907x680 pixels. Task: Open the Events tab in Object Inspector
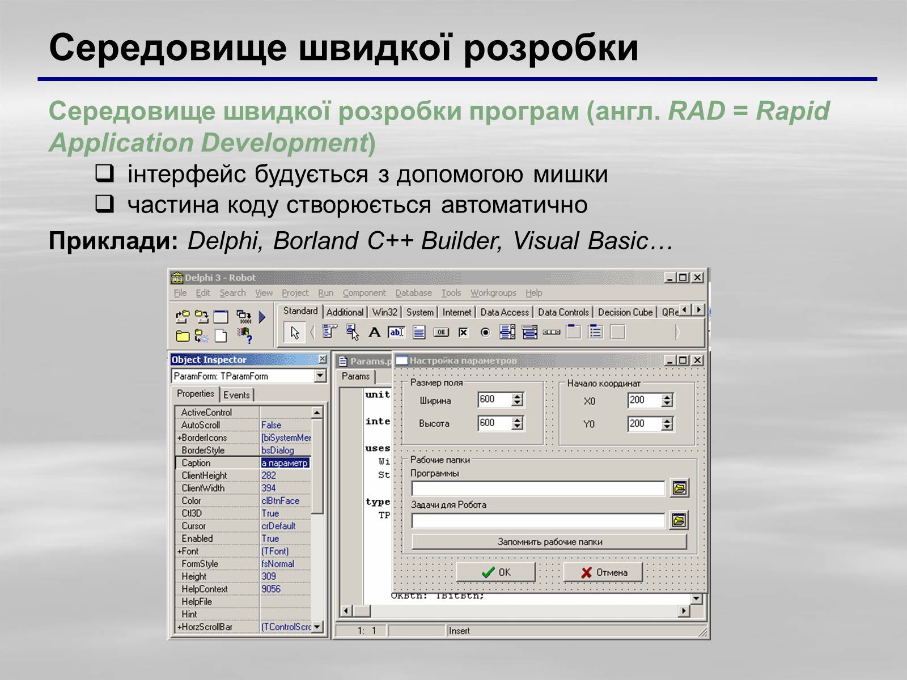coord(236,395)
